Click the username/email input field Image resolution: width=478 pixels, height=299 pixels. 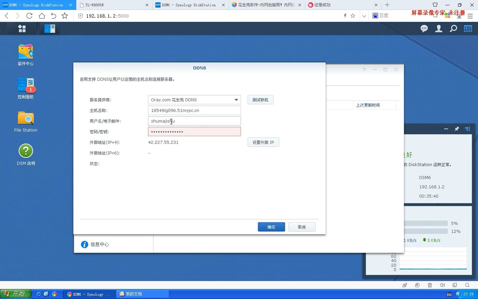coord(194,121)
